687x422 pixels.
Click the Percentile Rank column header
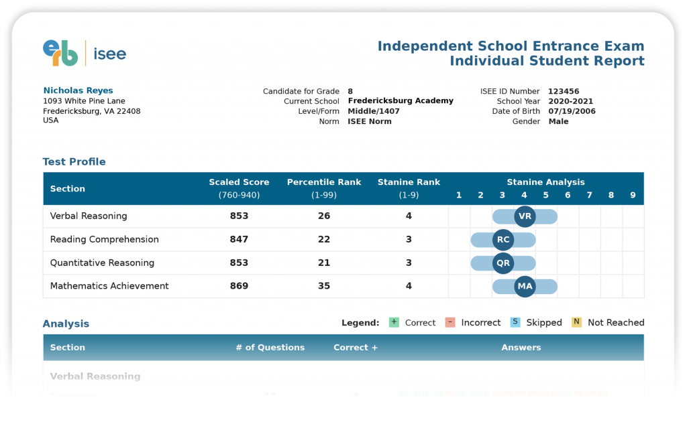click(x=324, y=182)
